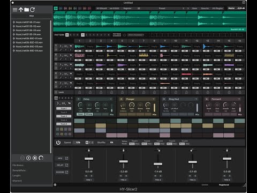Open the Speed value selector
Screen dimensions: 257x193
pos(78,143)
